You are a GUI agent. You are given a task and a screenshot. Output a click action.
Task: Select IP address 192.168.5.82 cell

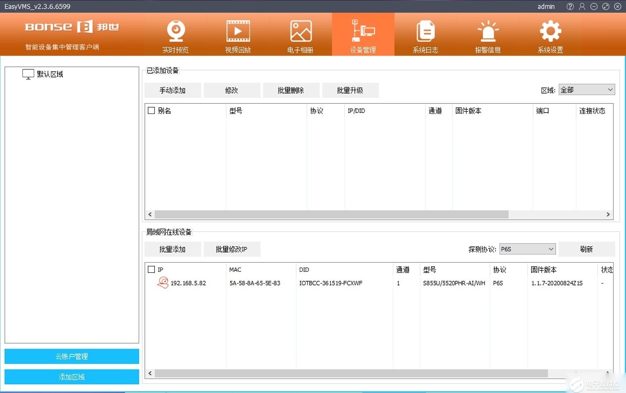[188, 283]
